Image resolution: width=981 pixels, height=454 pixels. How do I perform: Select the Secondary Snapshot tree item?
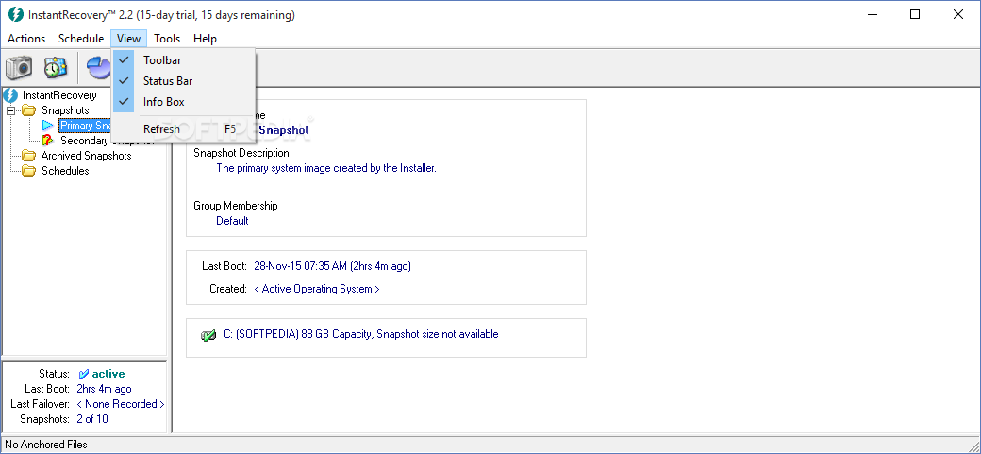click(107, 141)
